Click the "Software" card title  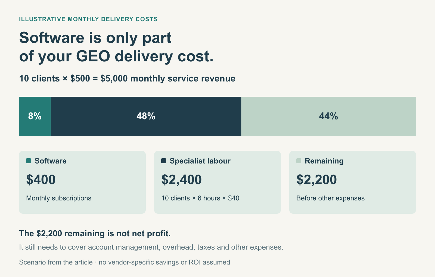pos(51,161)
